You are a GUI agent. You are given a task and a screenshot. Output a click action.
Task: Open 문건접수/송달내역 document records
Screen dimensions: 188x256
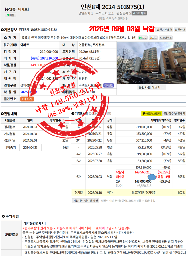point(174,114)
